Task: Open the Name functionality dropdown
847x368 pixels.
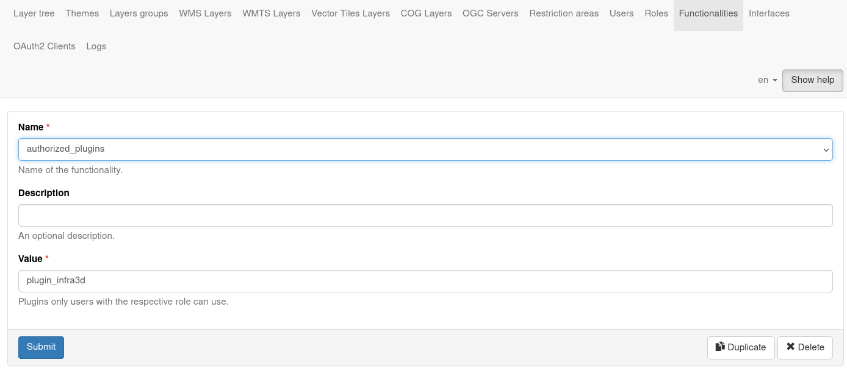Action: [x=825, y=149]
